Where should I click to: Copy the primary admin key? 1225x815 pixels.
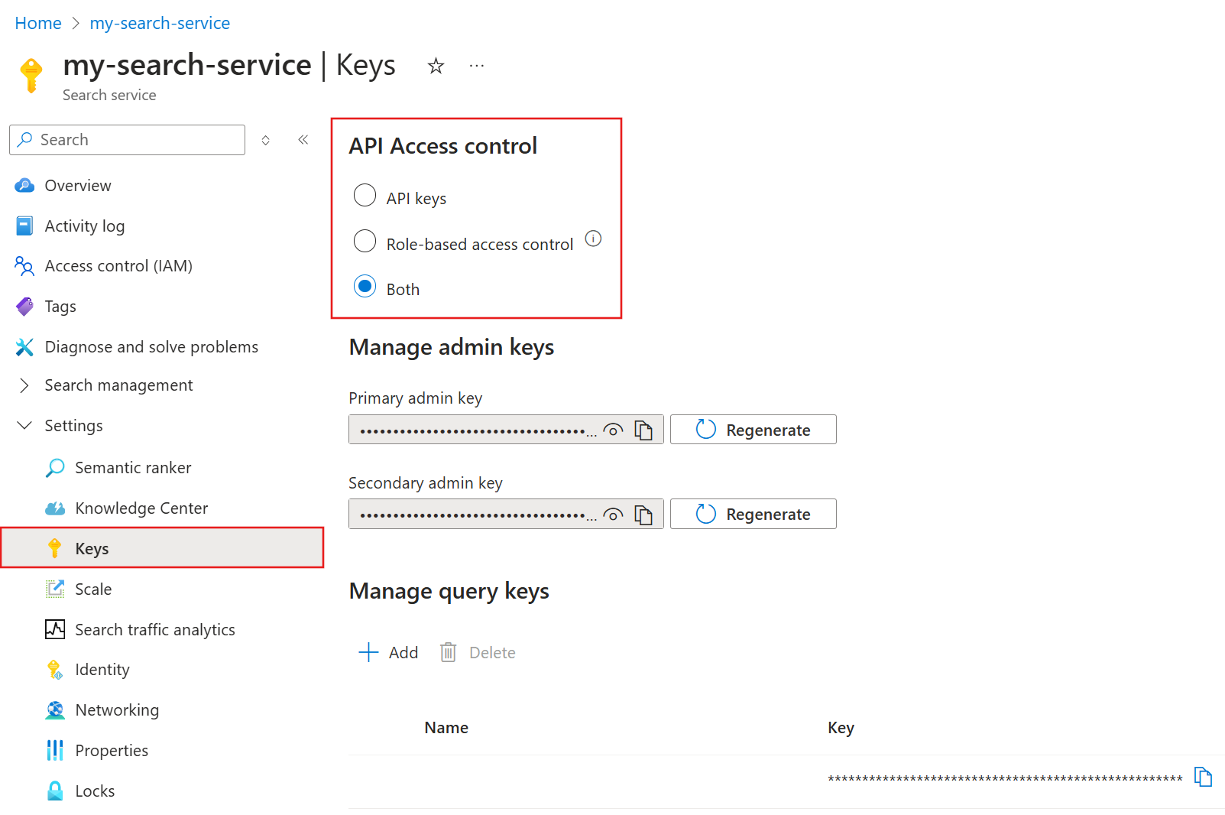pos(644,429)
